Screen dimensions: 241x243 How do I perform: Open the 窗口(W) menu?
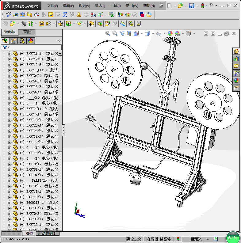coord(132,6)
